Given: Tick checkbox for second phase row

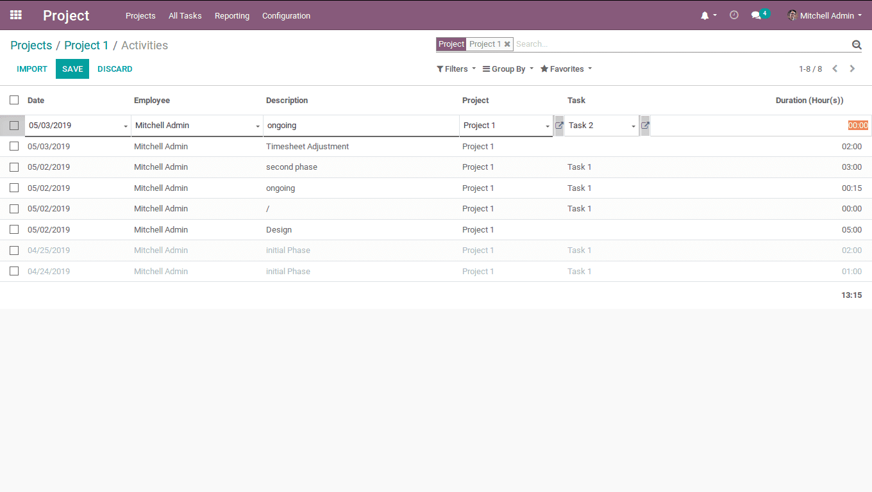Looking at the screenshot, I should [x=14, y=167].
